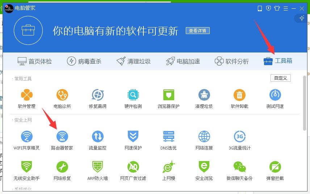Open DNS选优 tool
This screenshot has height=194, width=310.
click(168, 140)
